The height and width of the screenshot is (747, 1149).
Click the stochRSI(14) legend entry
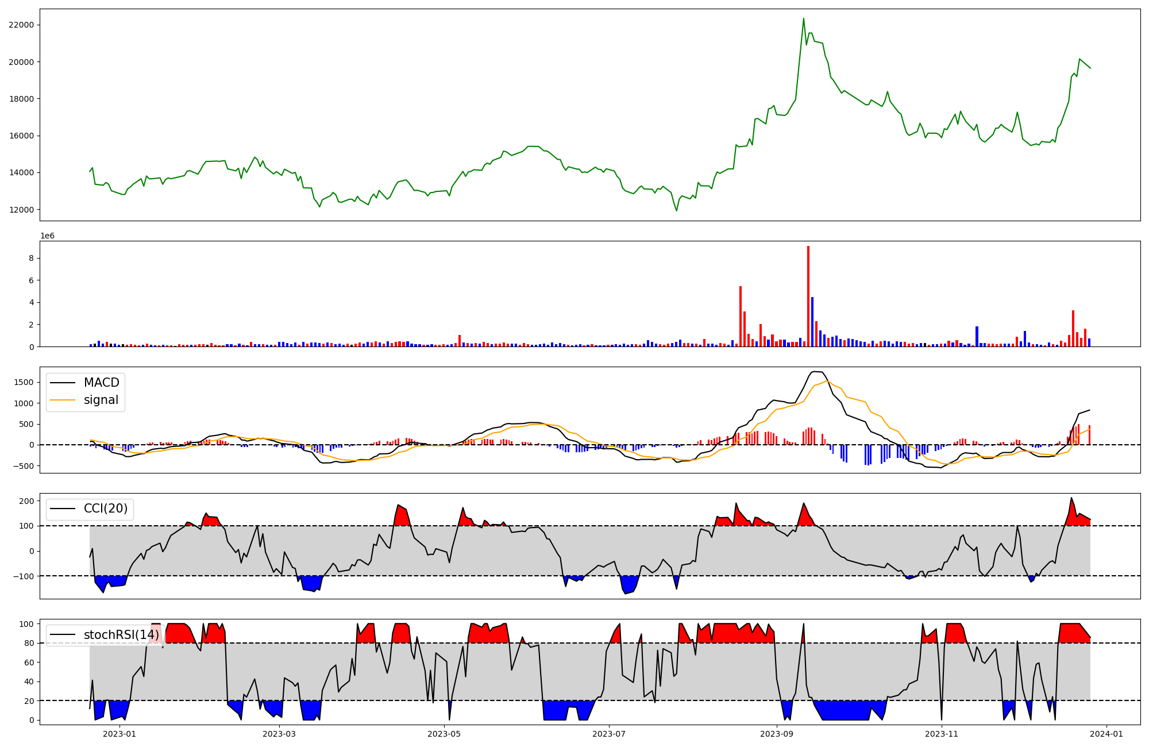121,635
